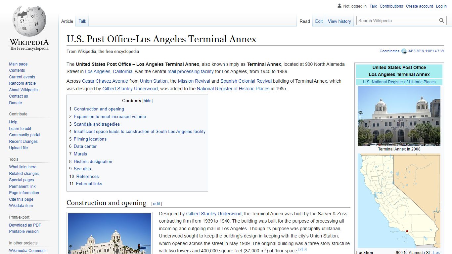
Task: Click Cite this page
Action: [21, 199]
